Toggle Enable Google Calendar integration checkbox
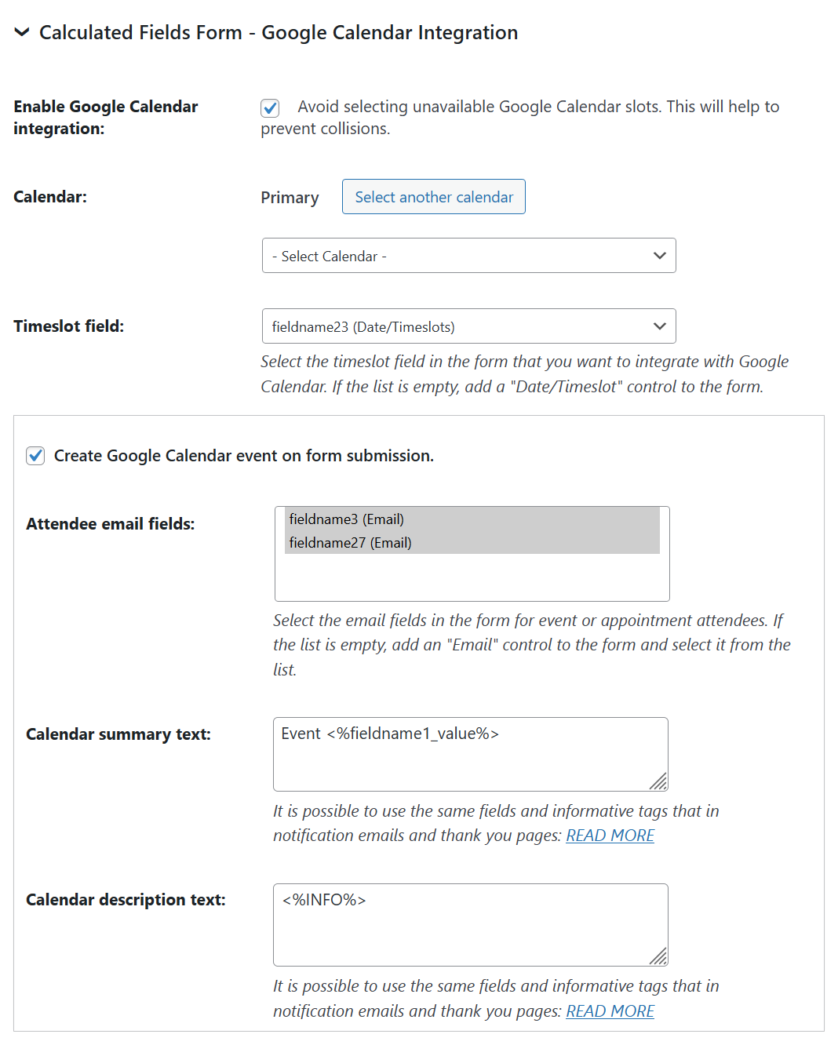 [x=270, y=107]
